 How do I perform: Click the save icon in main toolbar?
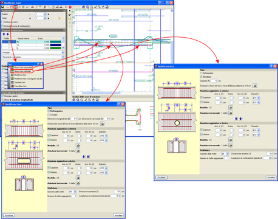click(x=2, y=7)
